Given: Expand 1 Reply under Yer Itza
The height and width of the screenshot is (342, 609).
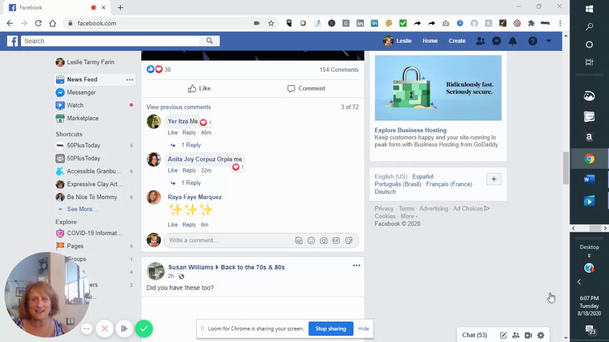Looking at the screenshot, I should pyautogui.click(x=191, y=145).
